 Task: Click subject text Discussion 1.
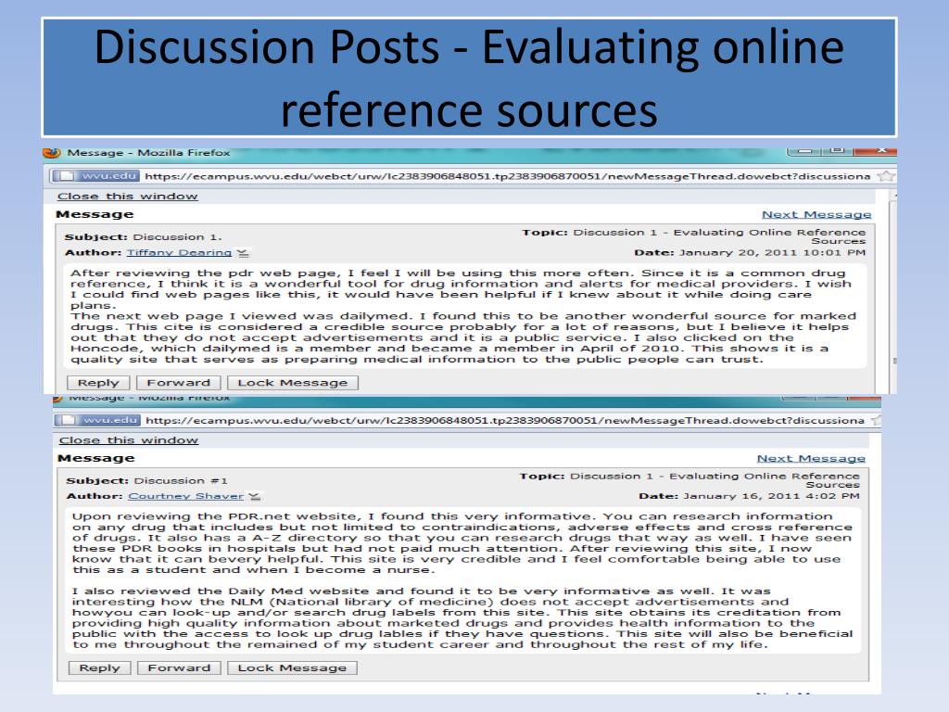177,236
